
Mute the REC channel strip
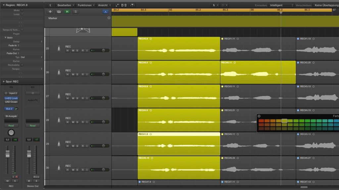click(x=7, y=181)
